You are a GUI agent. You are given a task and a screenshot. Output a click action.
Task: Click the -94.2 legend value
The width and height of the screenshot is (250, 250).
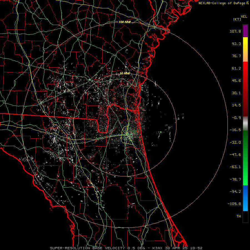(235, 191)
